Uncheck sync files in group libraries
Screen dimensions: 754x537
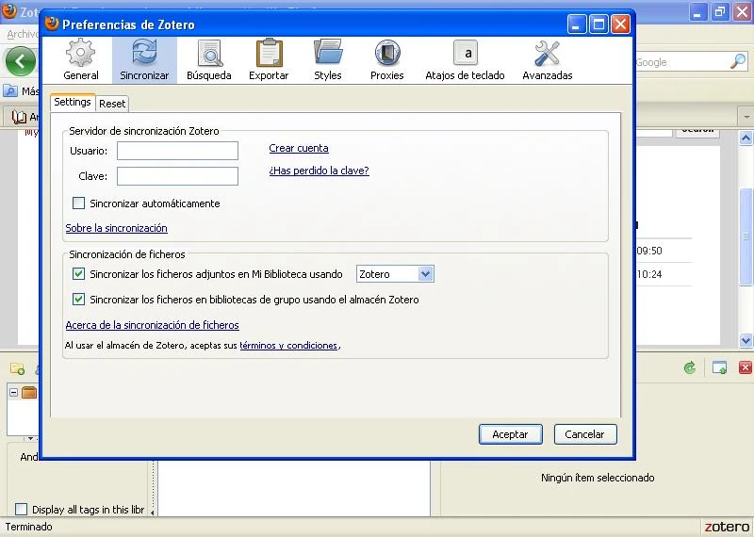[78, 299]
